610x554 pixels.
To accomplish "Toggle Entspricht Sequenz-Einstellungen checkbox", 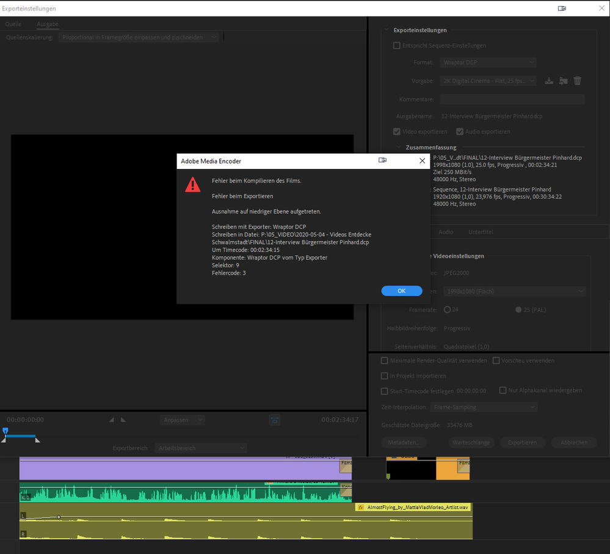I will tap(396, 46).
